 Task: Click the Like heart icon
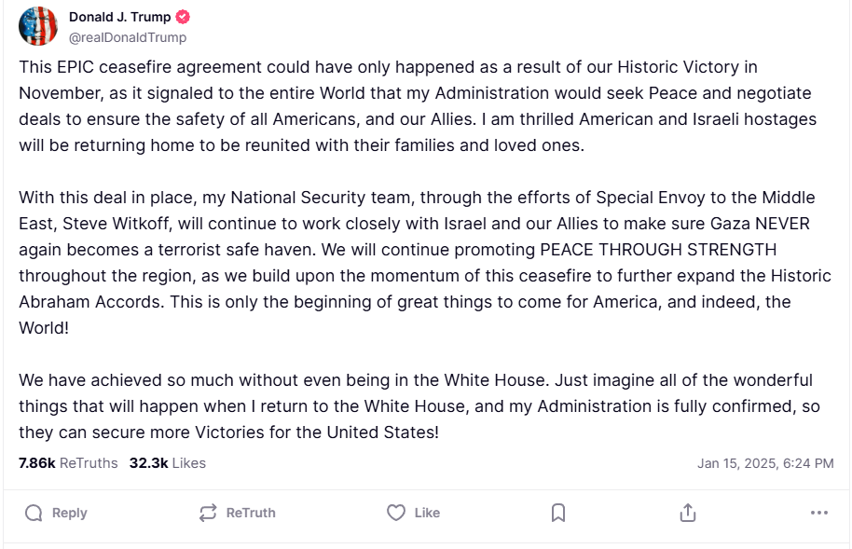(396, 513)
